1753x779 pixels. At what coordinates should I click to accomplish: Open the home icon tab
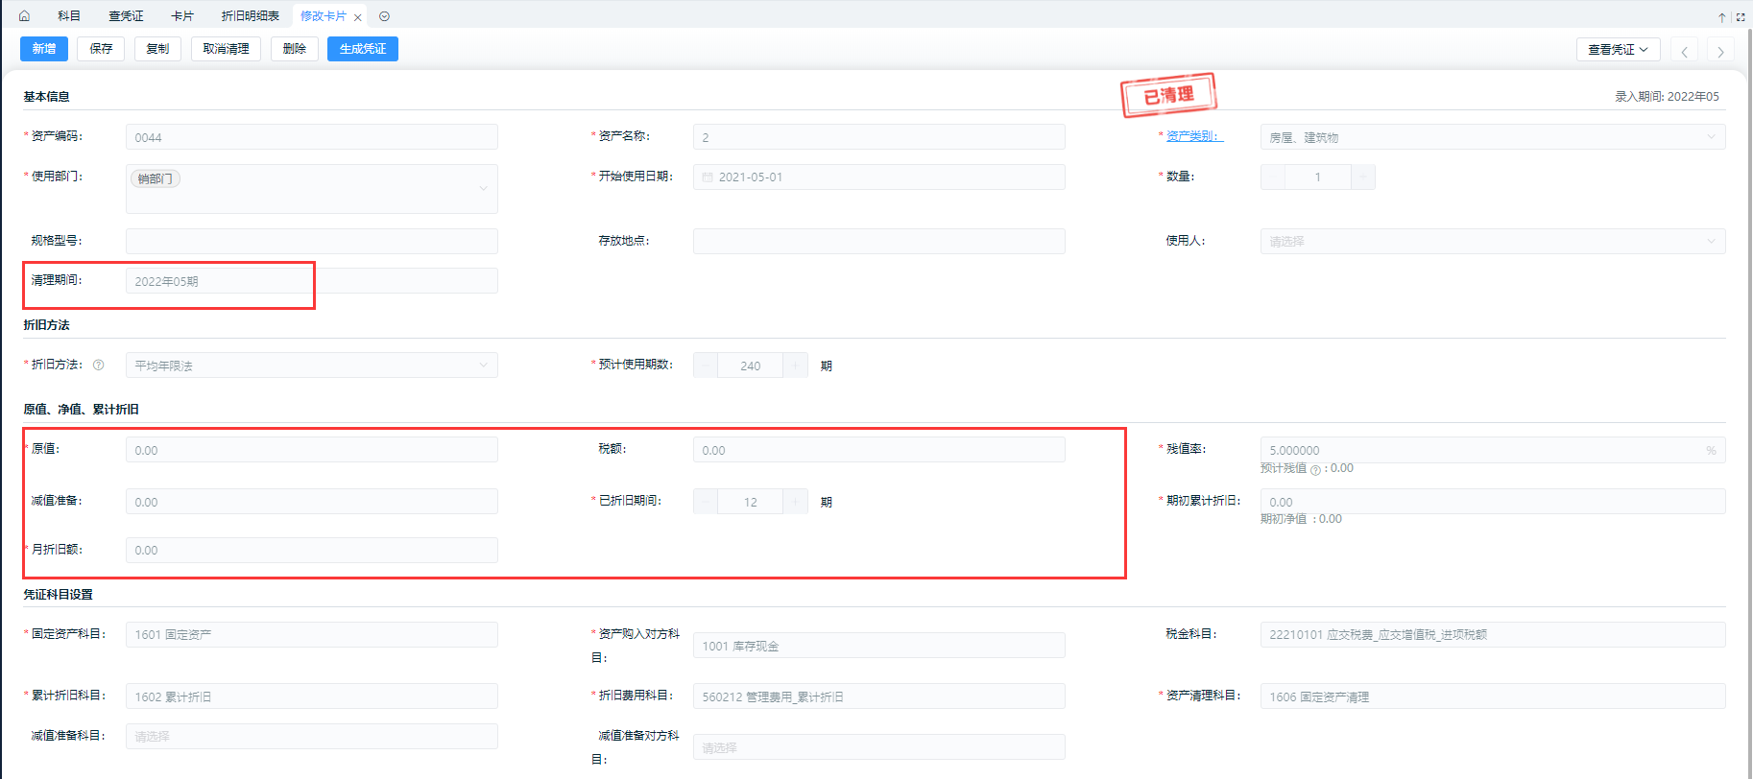24,16
